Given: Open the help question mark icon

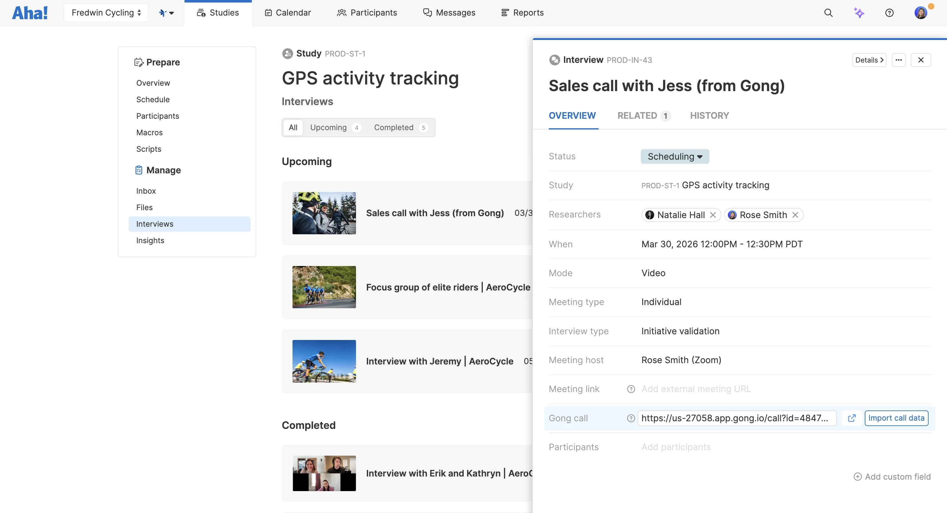Looking at the screenshot, I should (x=889, y=13).
